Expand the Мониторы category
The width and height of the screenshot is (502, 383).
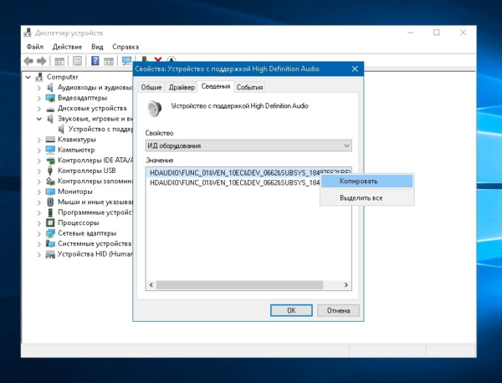(x=39, y=191)
